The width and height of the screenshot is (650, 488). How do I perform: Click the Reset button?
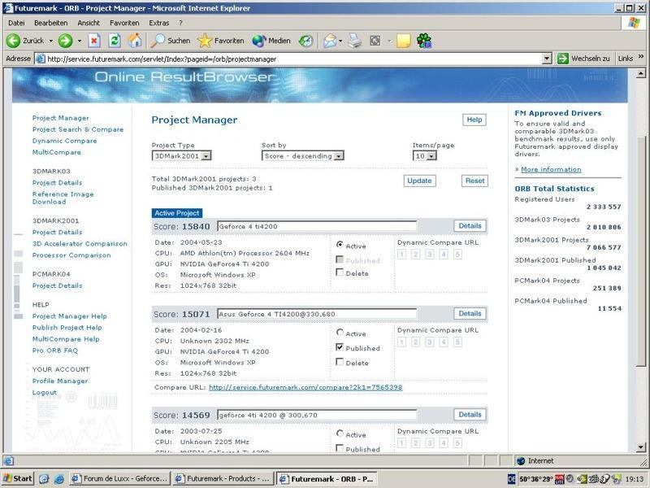pyautogui.click(x=474, y=181)
